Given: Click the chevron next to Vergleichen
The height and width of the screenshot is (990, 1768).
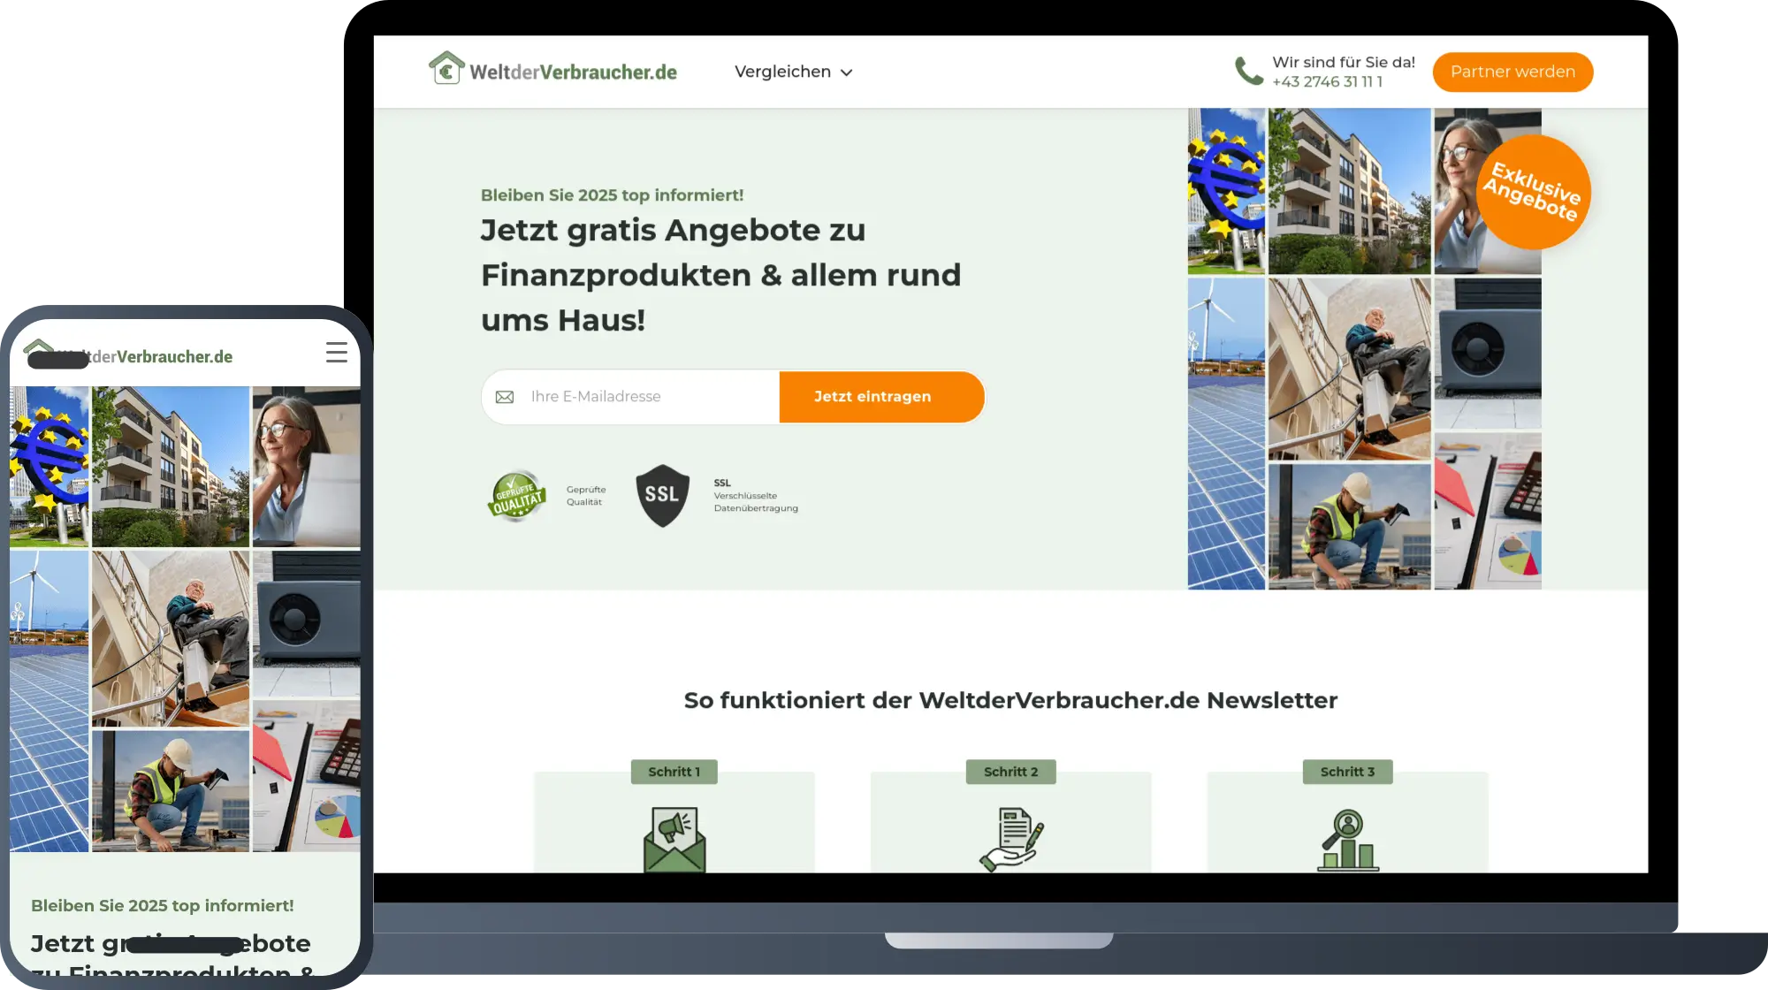Looking at the screenshot, I should pos(848,72).
